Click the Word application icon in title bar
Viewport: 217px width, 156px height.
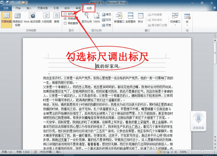(x=2, y=2)
